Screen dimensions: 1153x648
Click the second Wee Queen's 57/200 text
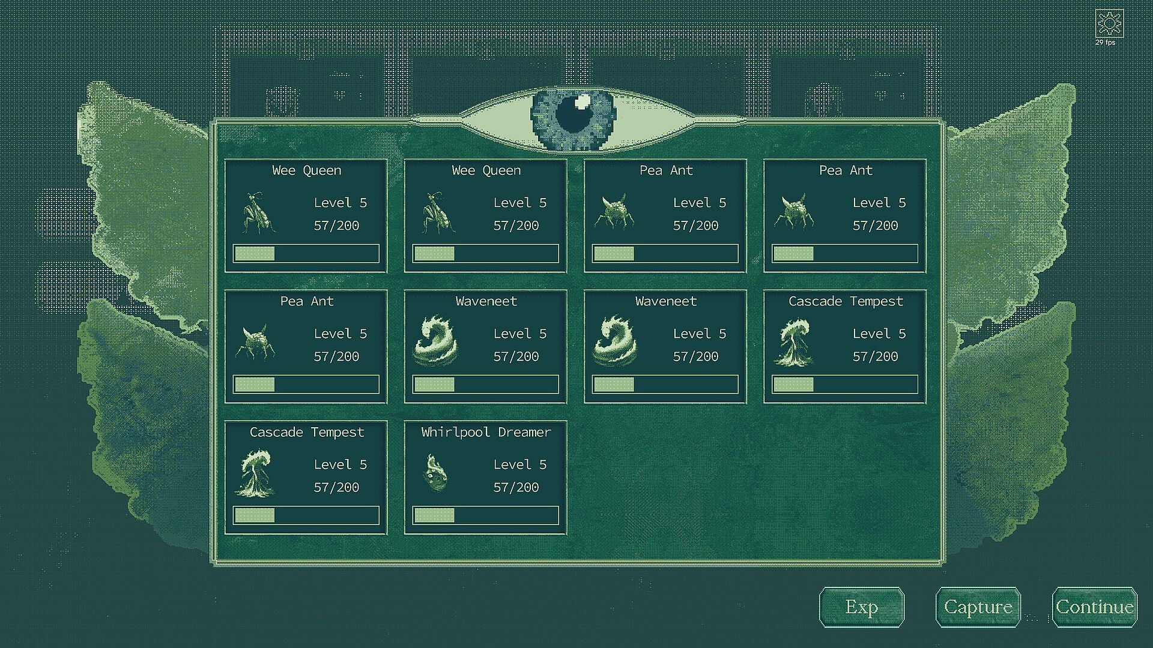pyautogui.click(x=516, y=226)
